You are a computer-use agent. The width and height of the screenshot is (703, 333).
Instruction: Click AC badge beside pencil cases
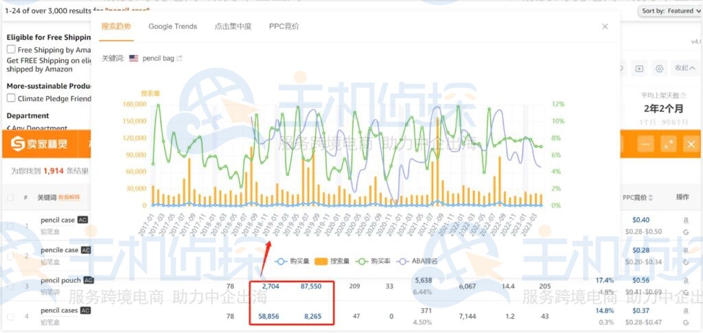click(x=86, y=310)
